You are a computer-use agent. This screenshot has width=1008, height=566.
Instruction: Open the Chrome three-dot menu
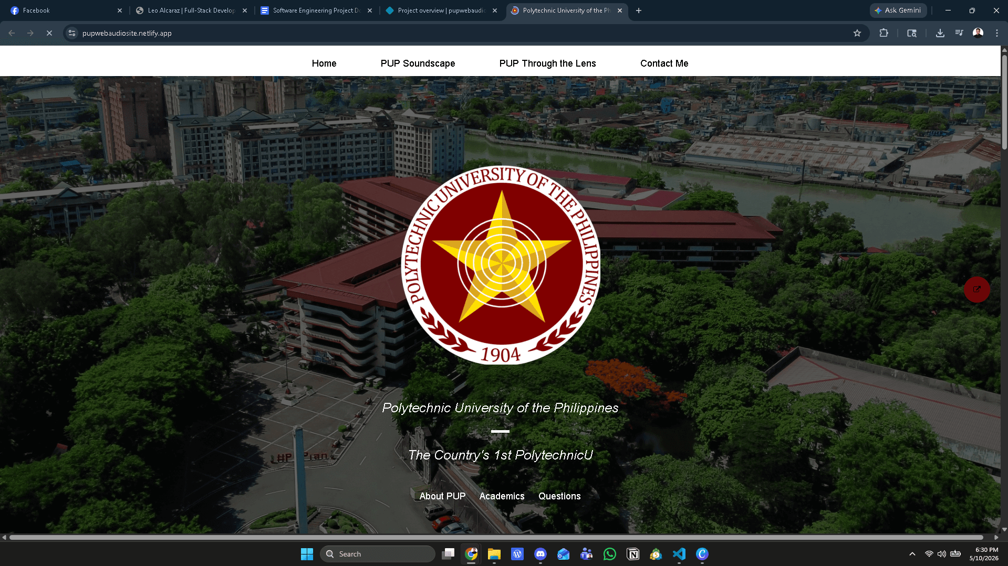pyautogui.click(x=997, y=33)
